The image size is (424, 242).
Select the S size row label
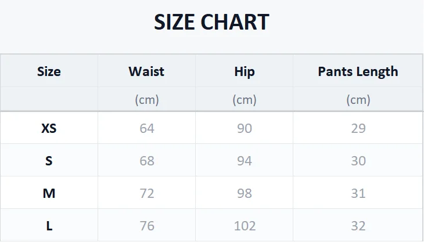(x=49, y=161)
